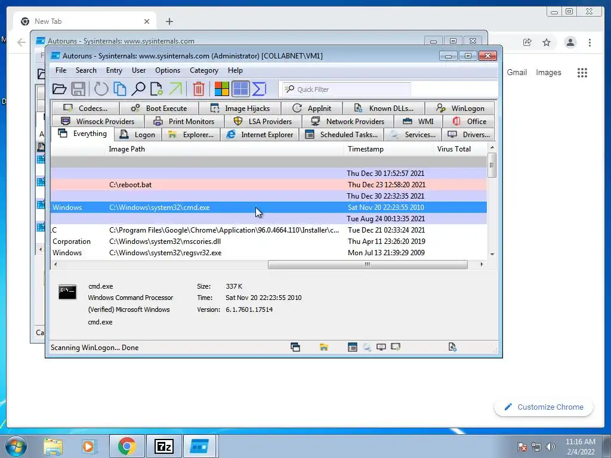This screenshot has width=611, height=458.
Task: Open the File menu in Autoruns
Action: [61, 70]
